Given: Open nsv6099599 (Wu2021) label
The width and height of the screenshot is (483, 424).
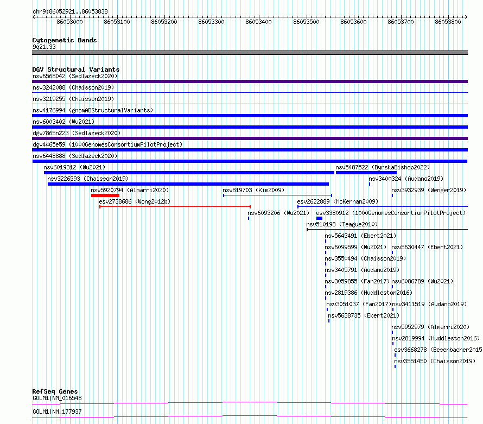Looking at the screenshot, I should tap(355, 247).
